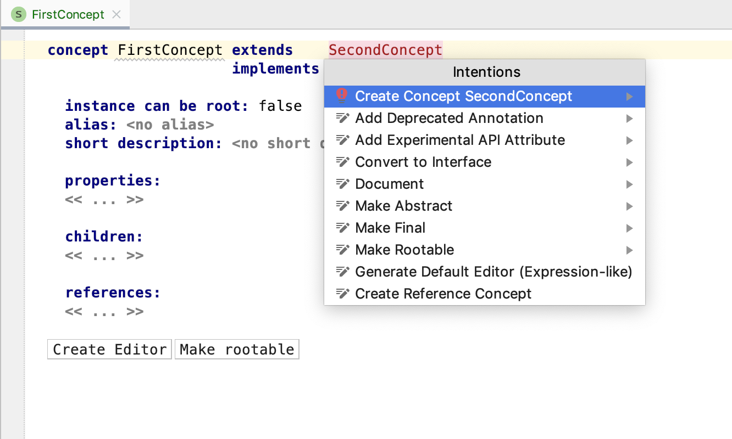Click the red error bulb icon beside Create Concept

coord(342,96)
